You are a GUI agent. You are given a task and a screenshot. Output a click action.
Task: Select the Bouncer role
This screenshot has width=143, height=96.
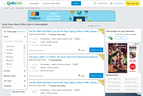(5, 64)
